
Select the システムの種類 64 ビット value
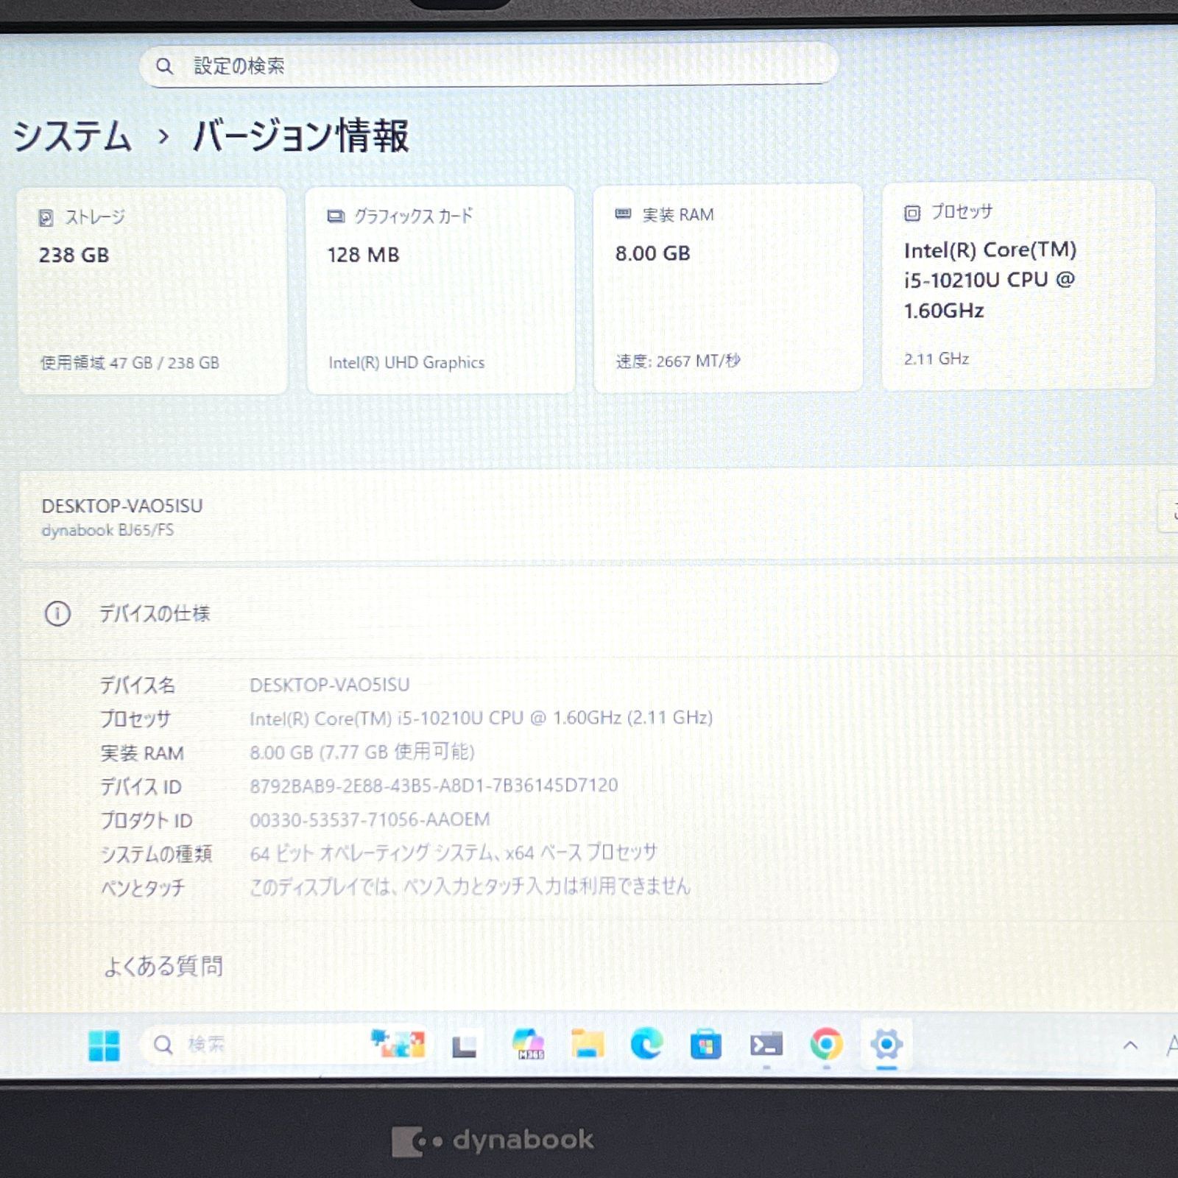453,853
